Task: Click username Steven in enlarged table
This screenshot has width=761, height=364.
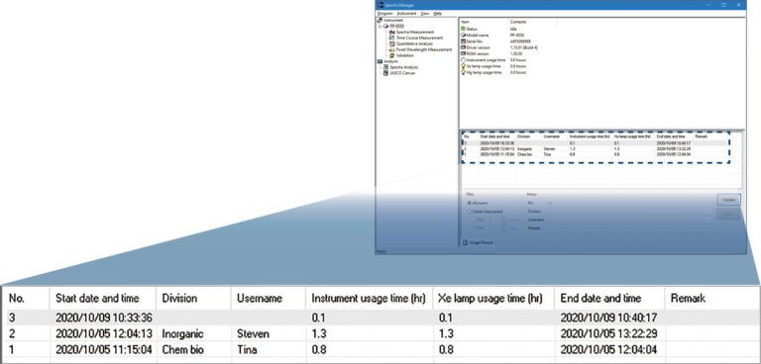Action: point(253,334)
